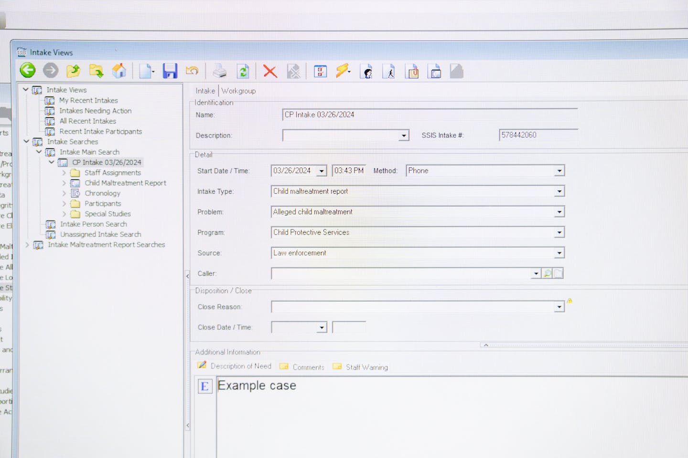
Task: Open the Method dropdown showing Phone
Action: pos(559,171)
